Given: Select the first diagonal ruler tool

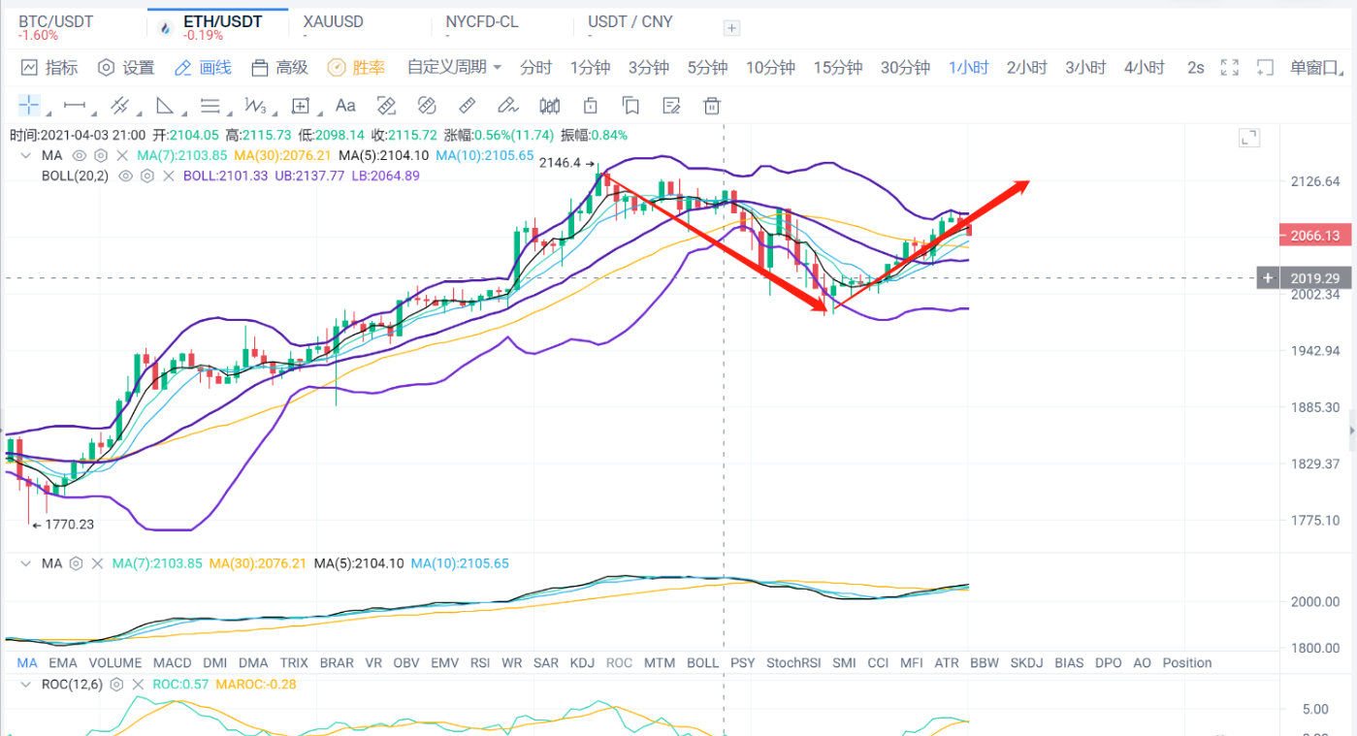Looking at the screenshot, I should [x=386, y=106].
